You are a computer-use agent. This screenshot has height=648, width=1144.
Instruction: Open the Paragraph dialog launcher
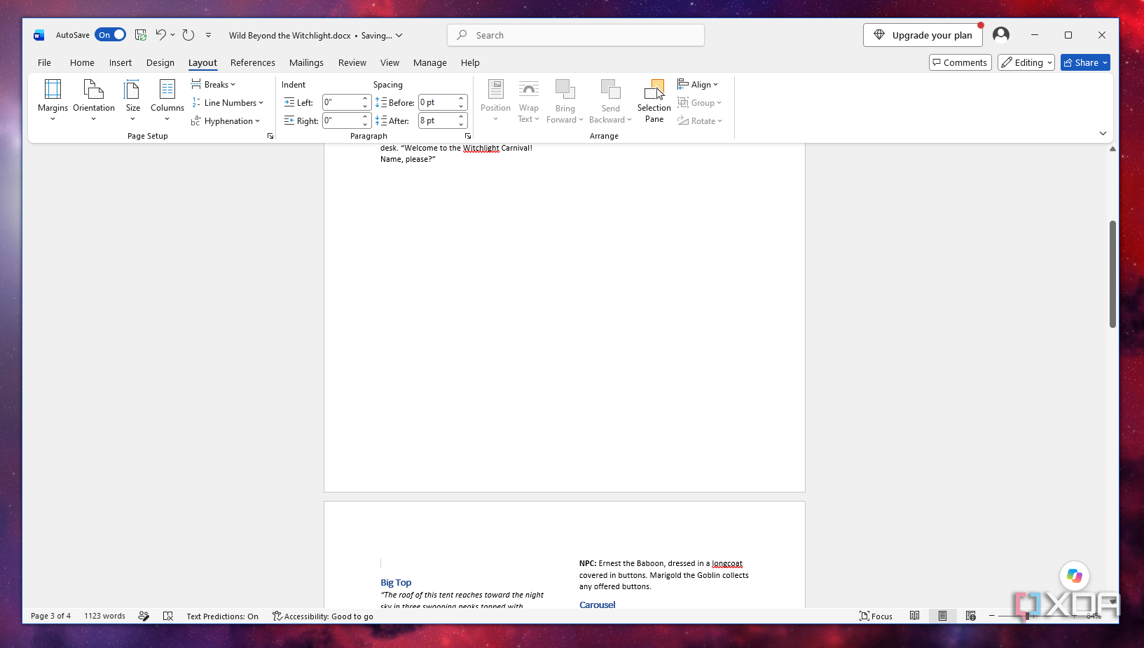click(468, 136)
